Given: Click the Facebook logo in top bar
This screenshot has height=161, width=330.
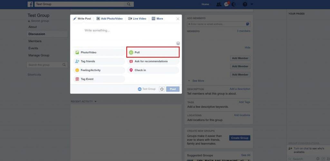Looking at the screenshot, I should coord(30,4).
